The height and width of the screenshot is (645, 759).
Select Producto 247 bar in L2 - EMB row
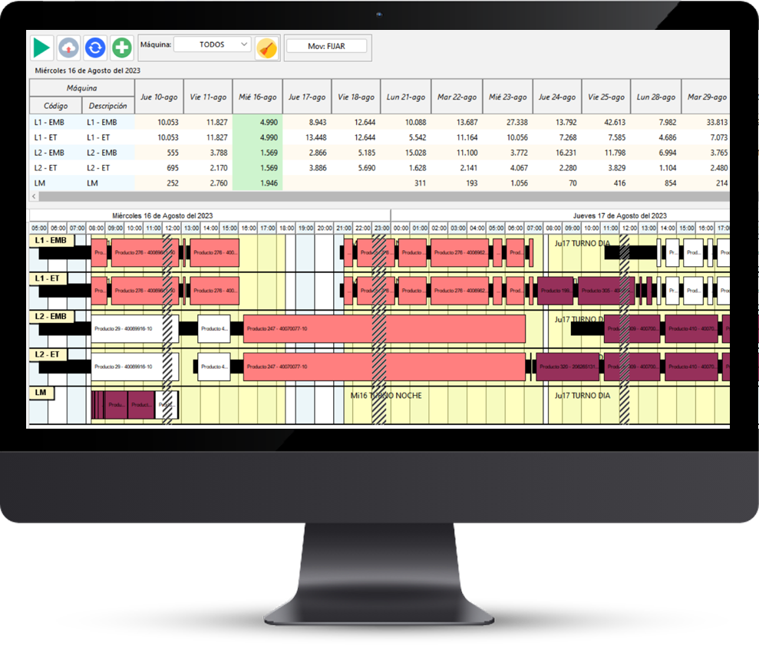click(x=384, y=328)
